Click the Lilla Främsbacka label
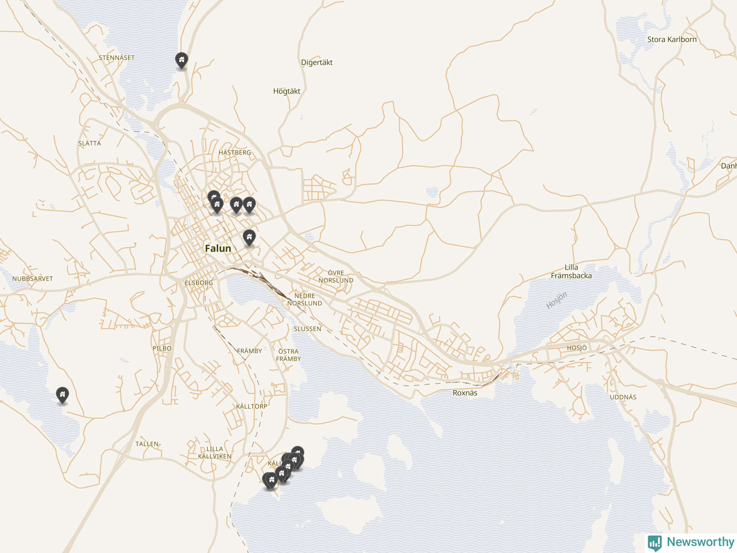The width and height of the screenshot is (737, 553). pos(571,271)
